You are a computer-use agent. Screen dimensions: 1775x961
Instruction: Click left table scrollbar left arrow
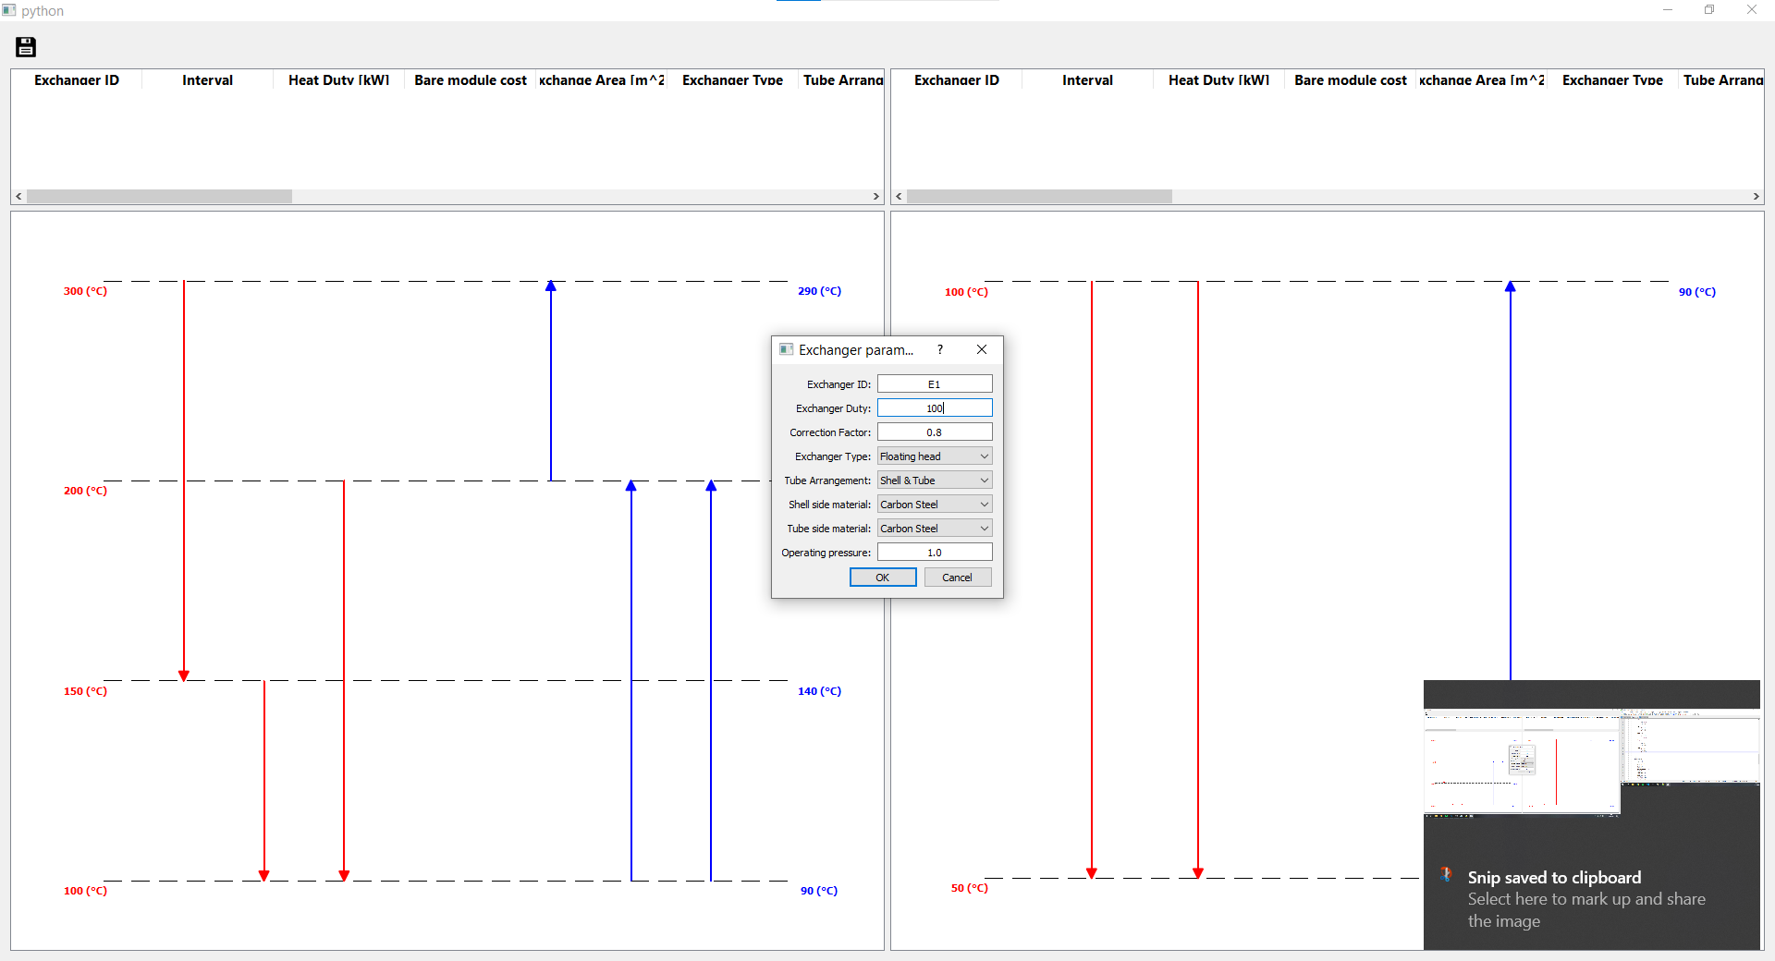18,197
